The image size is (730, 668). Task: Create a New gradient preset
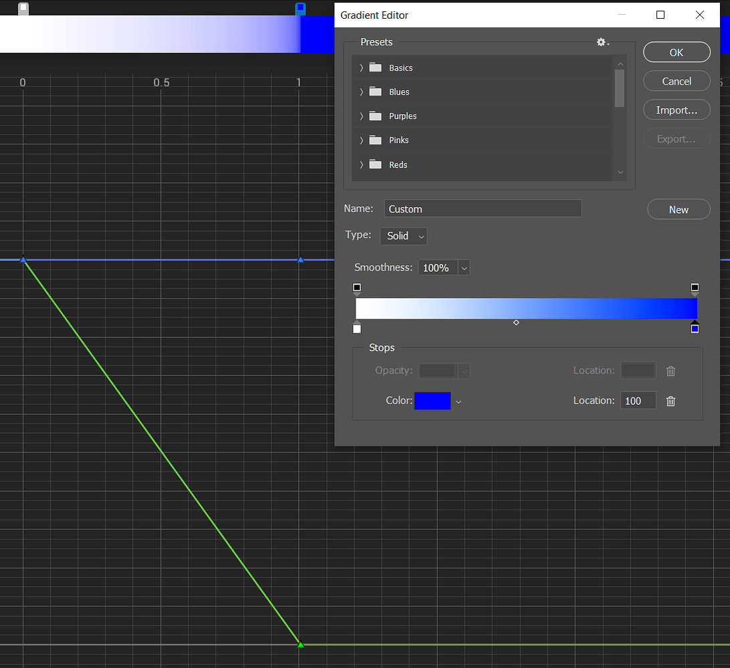click(x=679, y=209)
